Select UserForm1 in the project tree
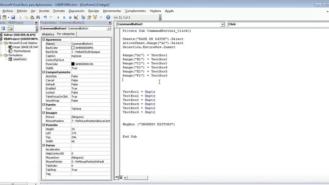Viewport: 329px width, 185px height. coord(20,60)
